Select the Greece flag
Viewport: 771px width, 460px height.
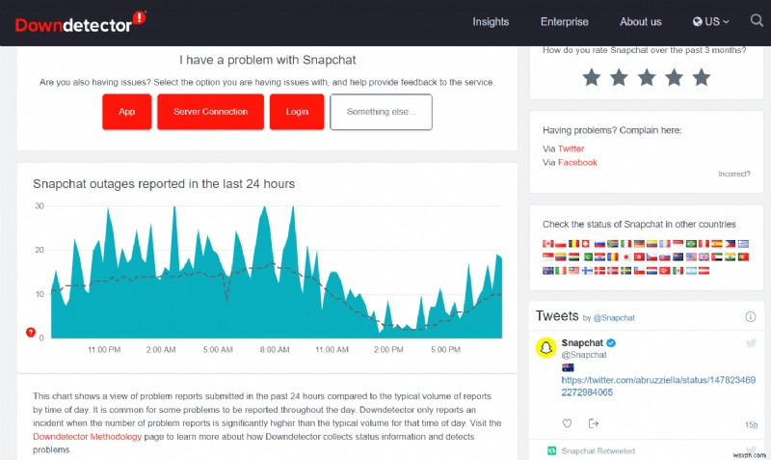743,244
